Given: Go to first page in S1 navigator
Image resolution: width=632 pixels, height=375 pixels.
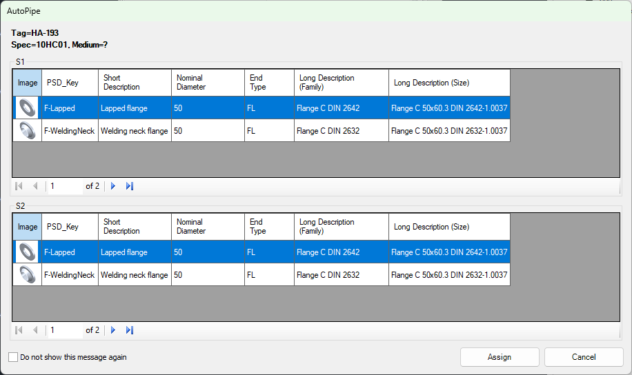Looking at the screenshot, I should [x=19, y=186].
